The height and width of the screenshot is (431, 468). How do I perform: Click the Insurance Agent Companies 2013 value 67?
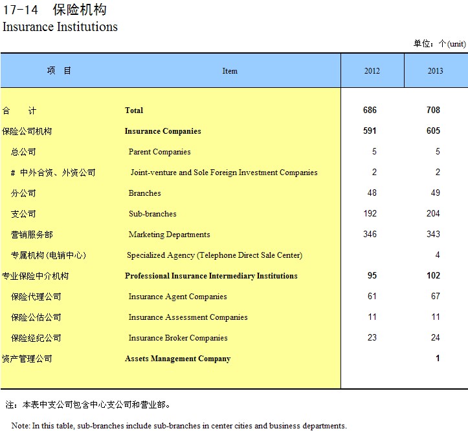435,297
